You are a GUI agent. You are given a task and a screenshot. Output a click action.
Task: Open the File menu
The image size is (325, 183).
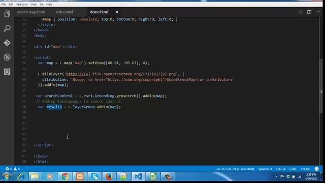tap(4, 5)
